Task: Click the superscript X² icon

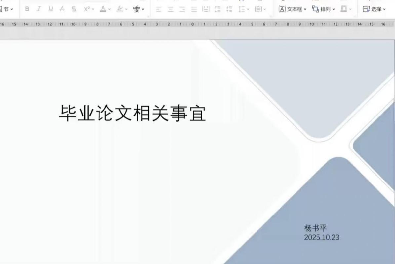Action: click(x=87, y=9)
